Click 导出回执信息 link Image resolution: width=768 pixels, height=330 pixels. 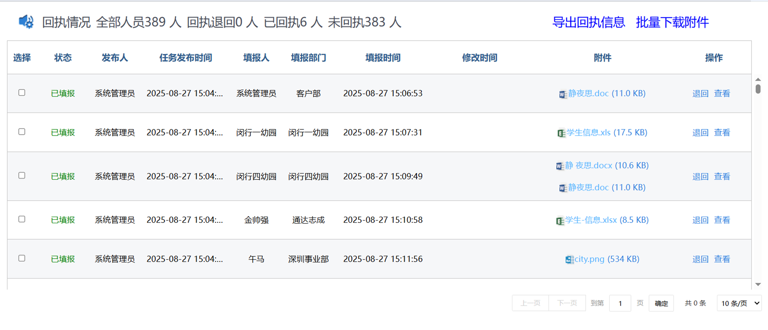[x=588, y=22]
